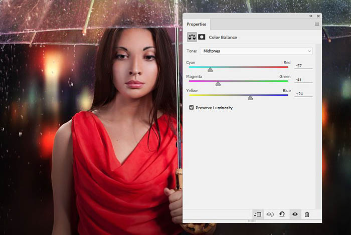
Task: Click the Tone label
Action: 192,51
